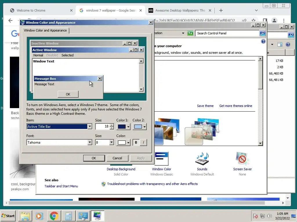Confirm with the OK button in dialog
Viewport: 297px width, 222px height.
point(94,158)
